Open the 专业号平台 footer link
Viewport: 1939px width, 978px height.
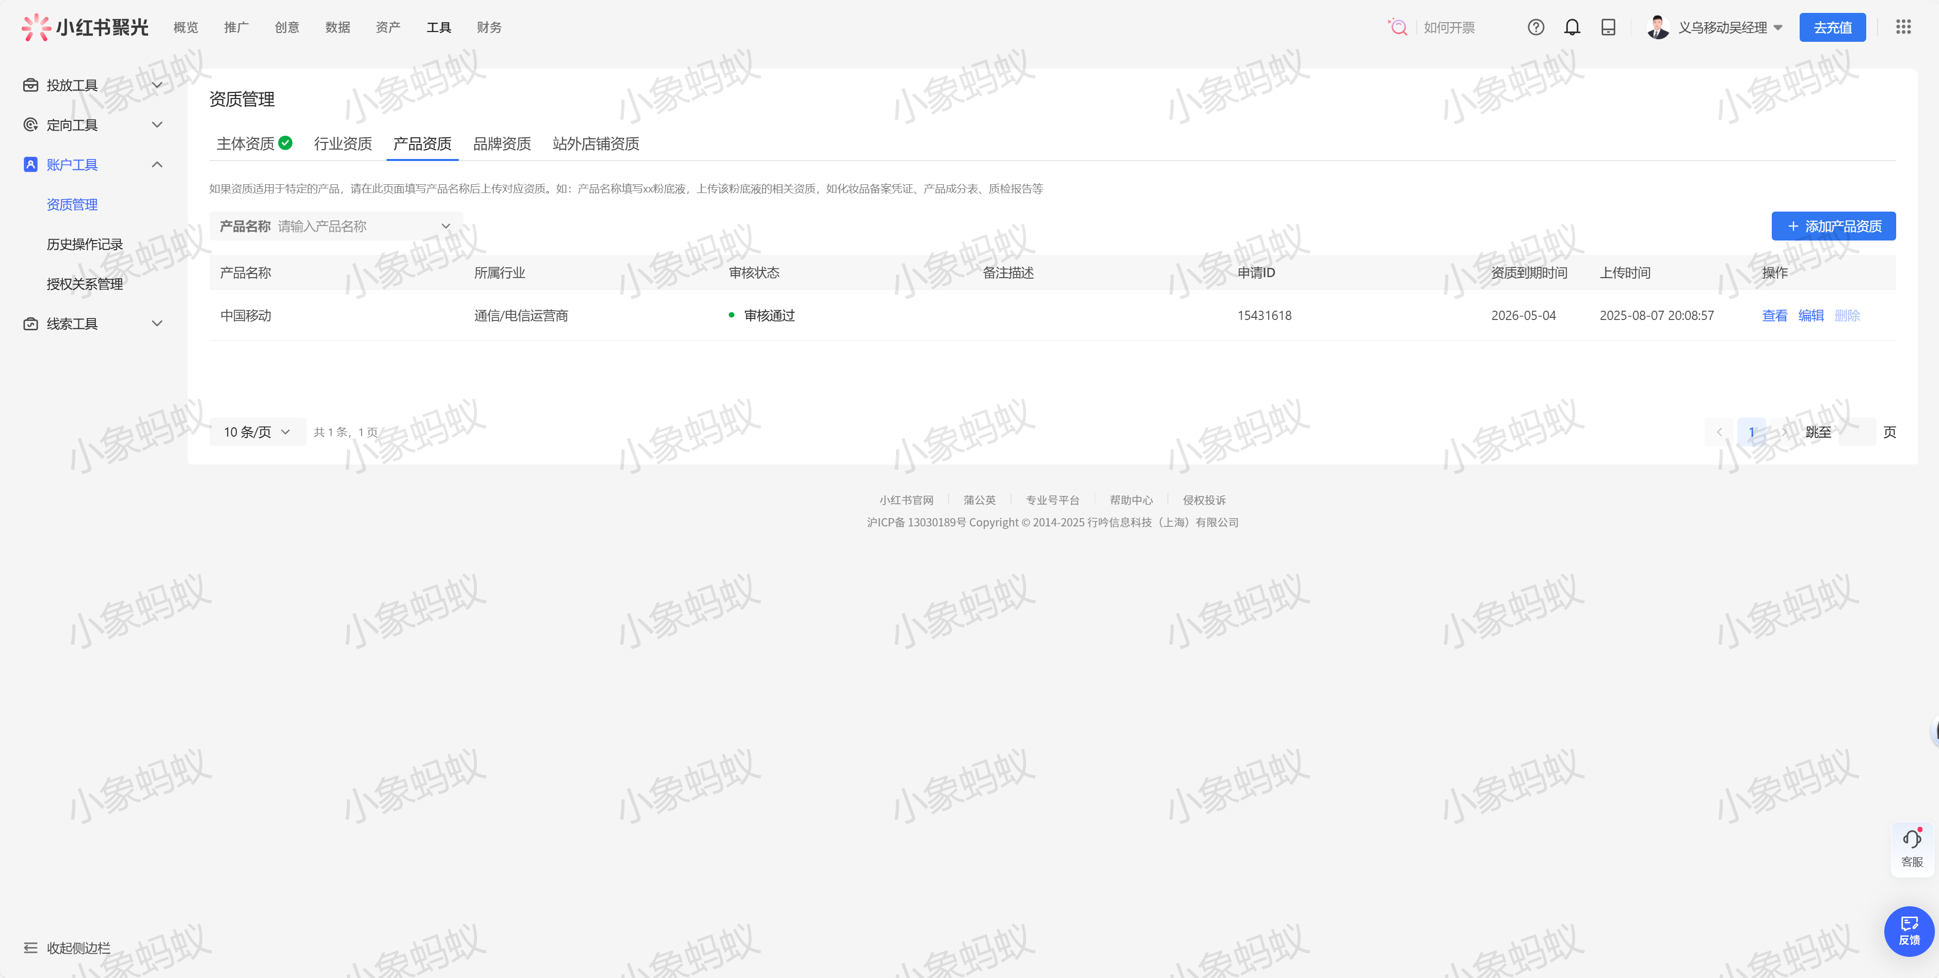pyautogui.click(x=1052, y=500)
